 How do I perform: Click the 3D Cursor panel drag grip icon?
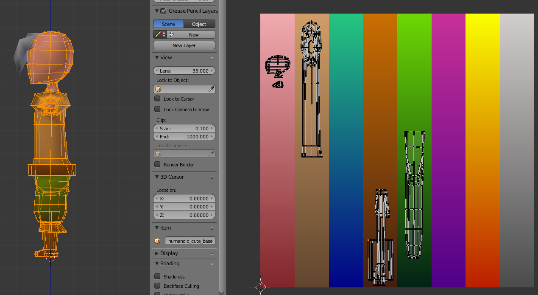212,177
